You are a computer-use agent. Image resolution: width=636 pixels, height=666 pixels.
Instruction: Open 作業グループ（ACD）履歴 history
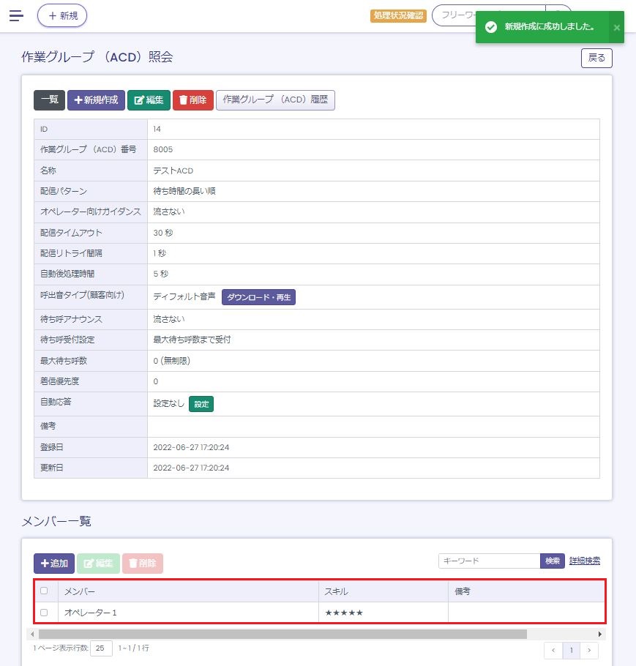point(275,100)
